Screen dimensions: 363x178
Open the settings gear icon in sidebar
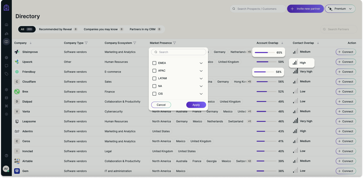pyautogui.click(x=7, y=90)
